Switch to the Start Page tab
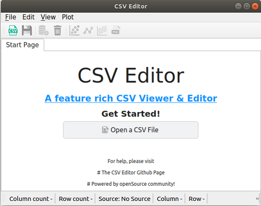Image resolution: width=261 pixels, height=206 pixels. tap(22, 45)
